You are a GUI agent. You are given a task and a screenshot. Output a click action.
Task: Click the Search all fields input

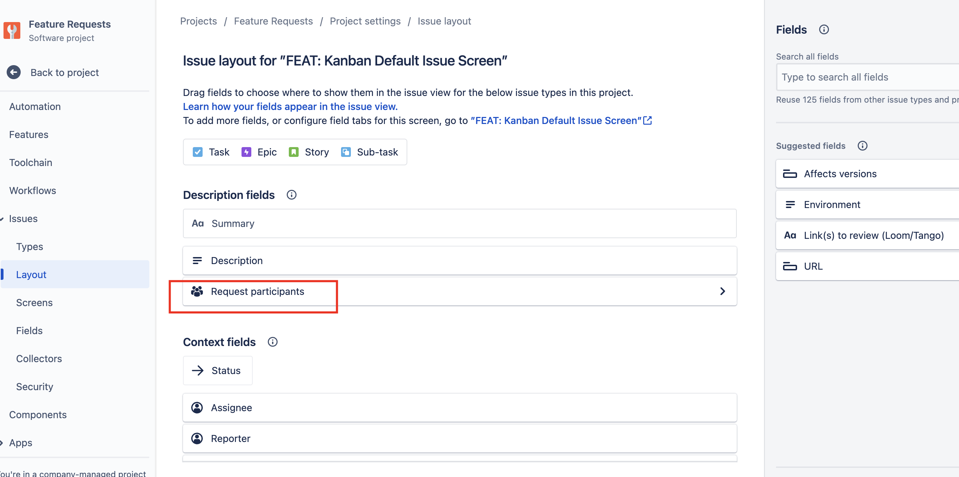pos(868,77)
